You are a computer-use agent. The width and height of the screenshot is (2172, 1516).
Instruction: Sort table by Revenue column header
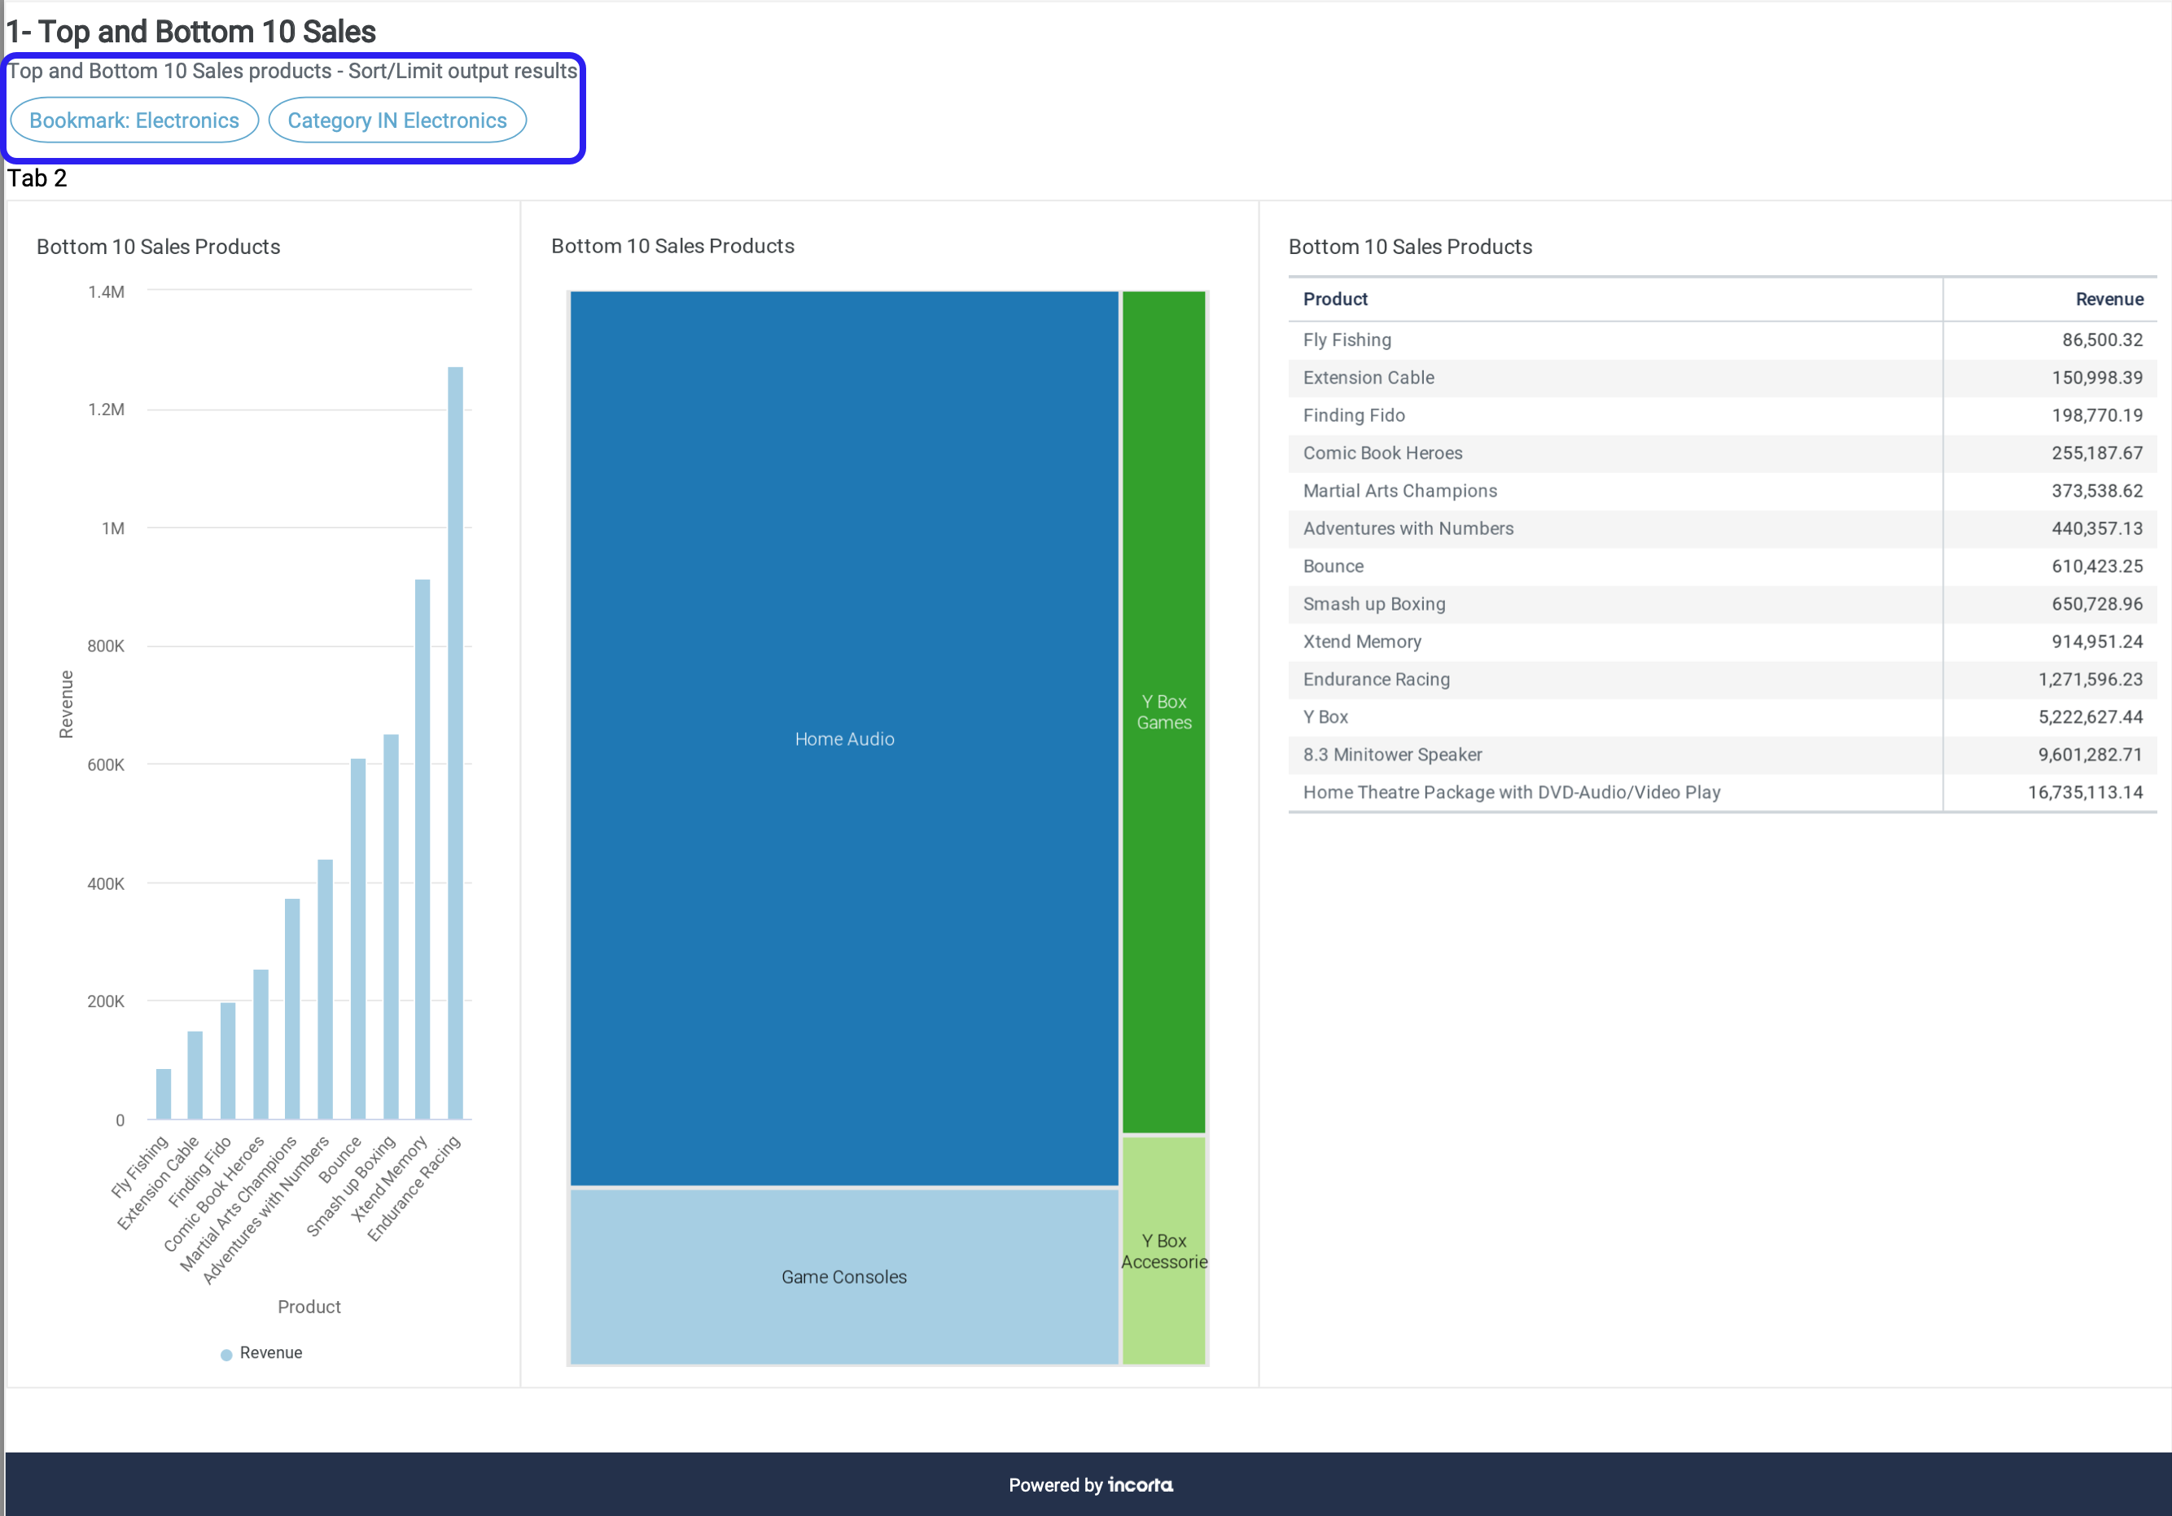2109,299
